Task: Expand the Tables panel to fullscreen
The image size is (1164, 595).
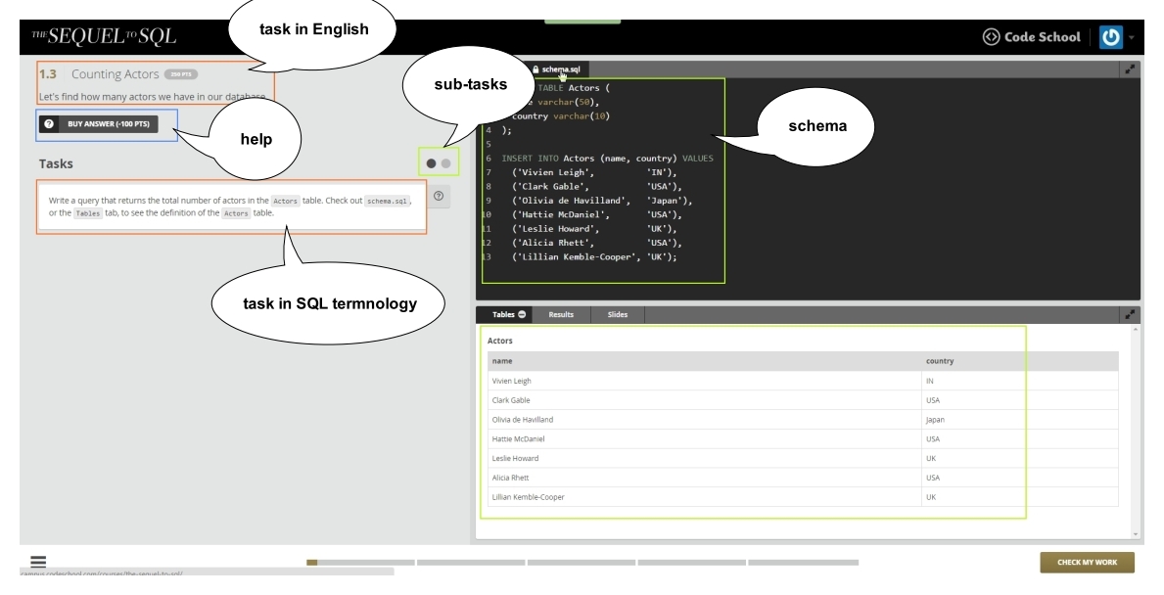Action: coord(1130,314)
